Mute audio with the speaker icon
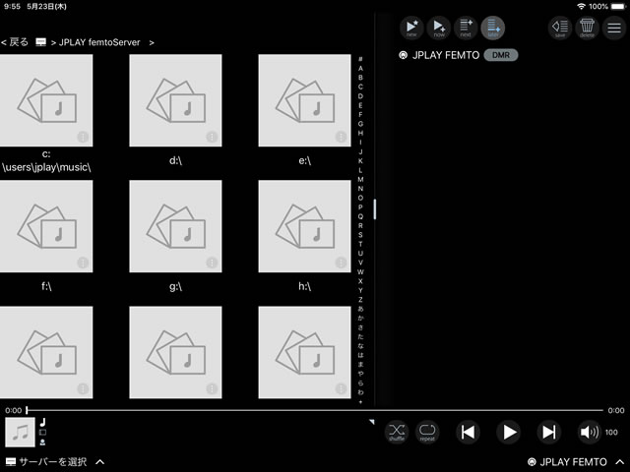The width and height of the screenshot is (630, 472). point(589,432)
